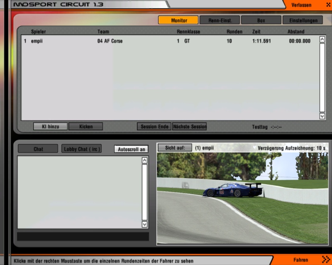Go to the Einstellungen tab
Image resolution: width=332 pixels, height=265 pixels.
pyautogui.click(x=303, y=20)
